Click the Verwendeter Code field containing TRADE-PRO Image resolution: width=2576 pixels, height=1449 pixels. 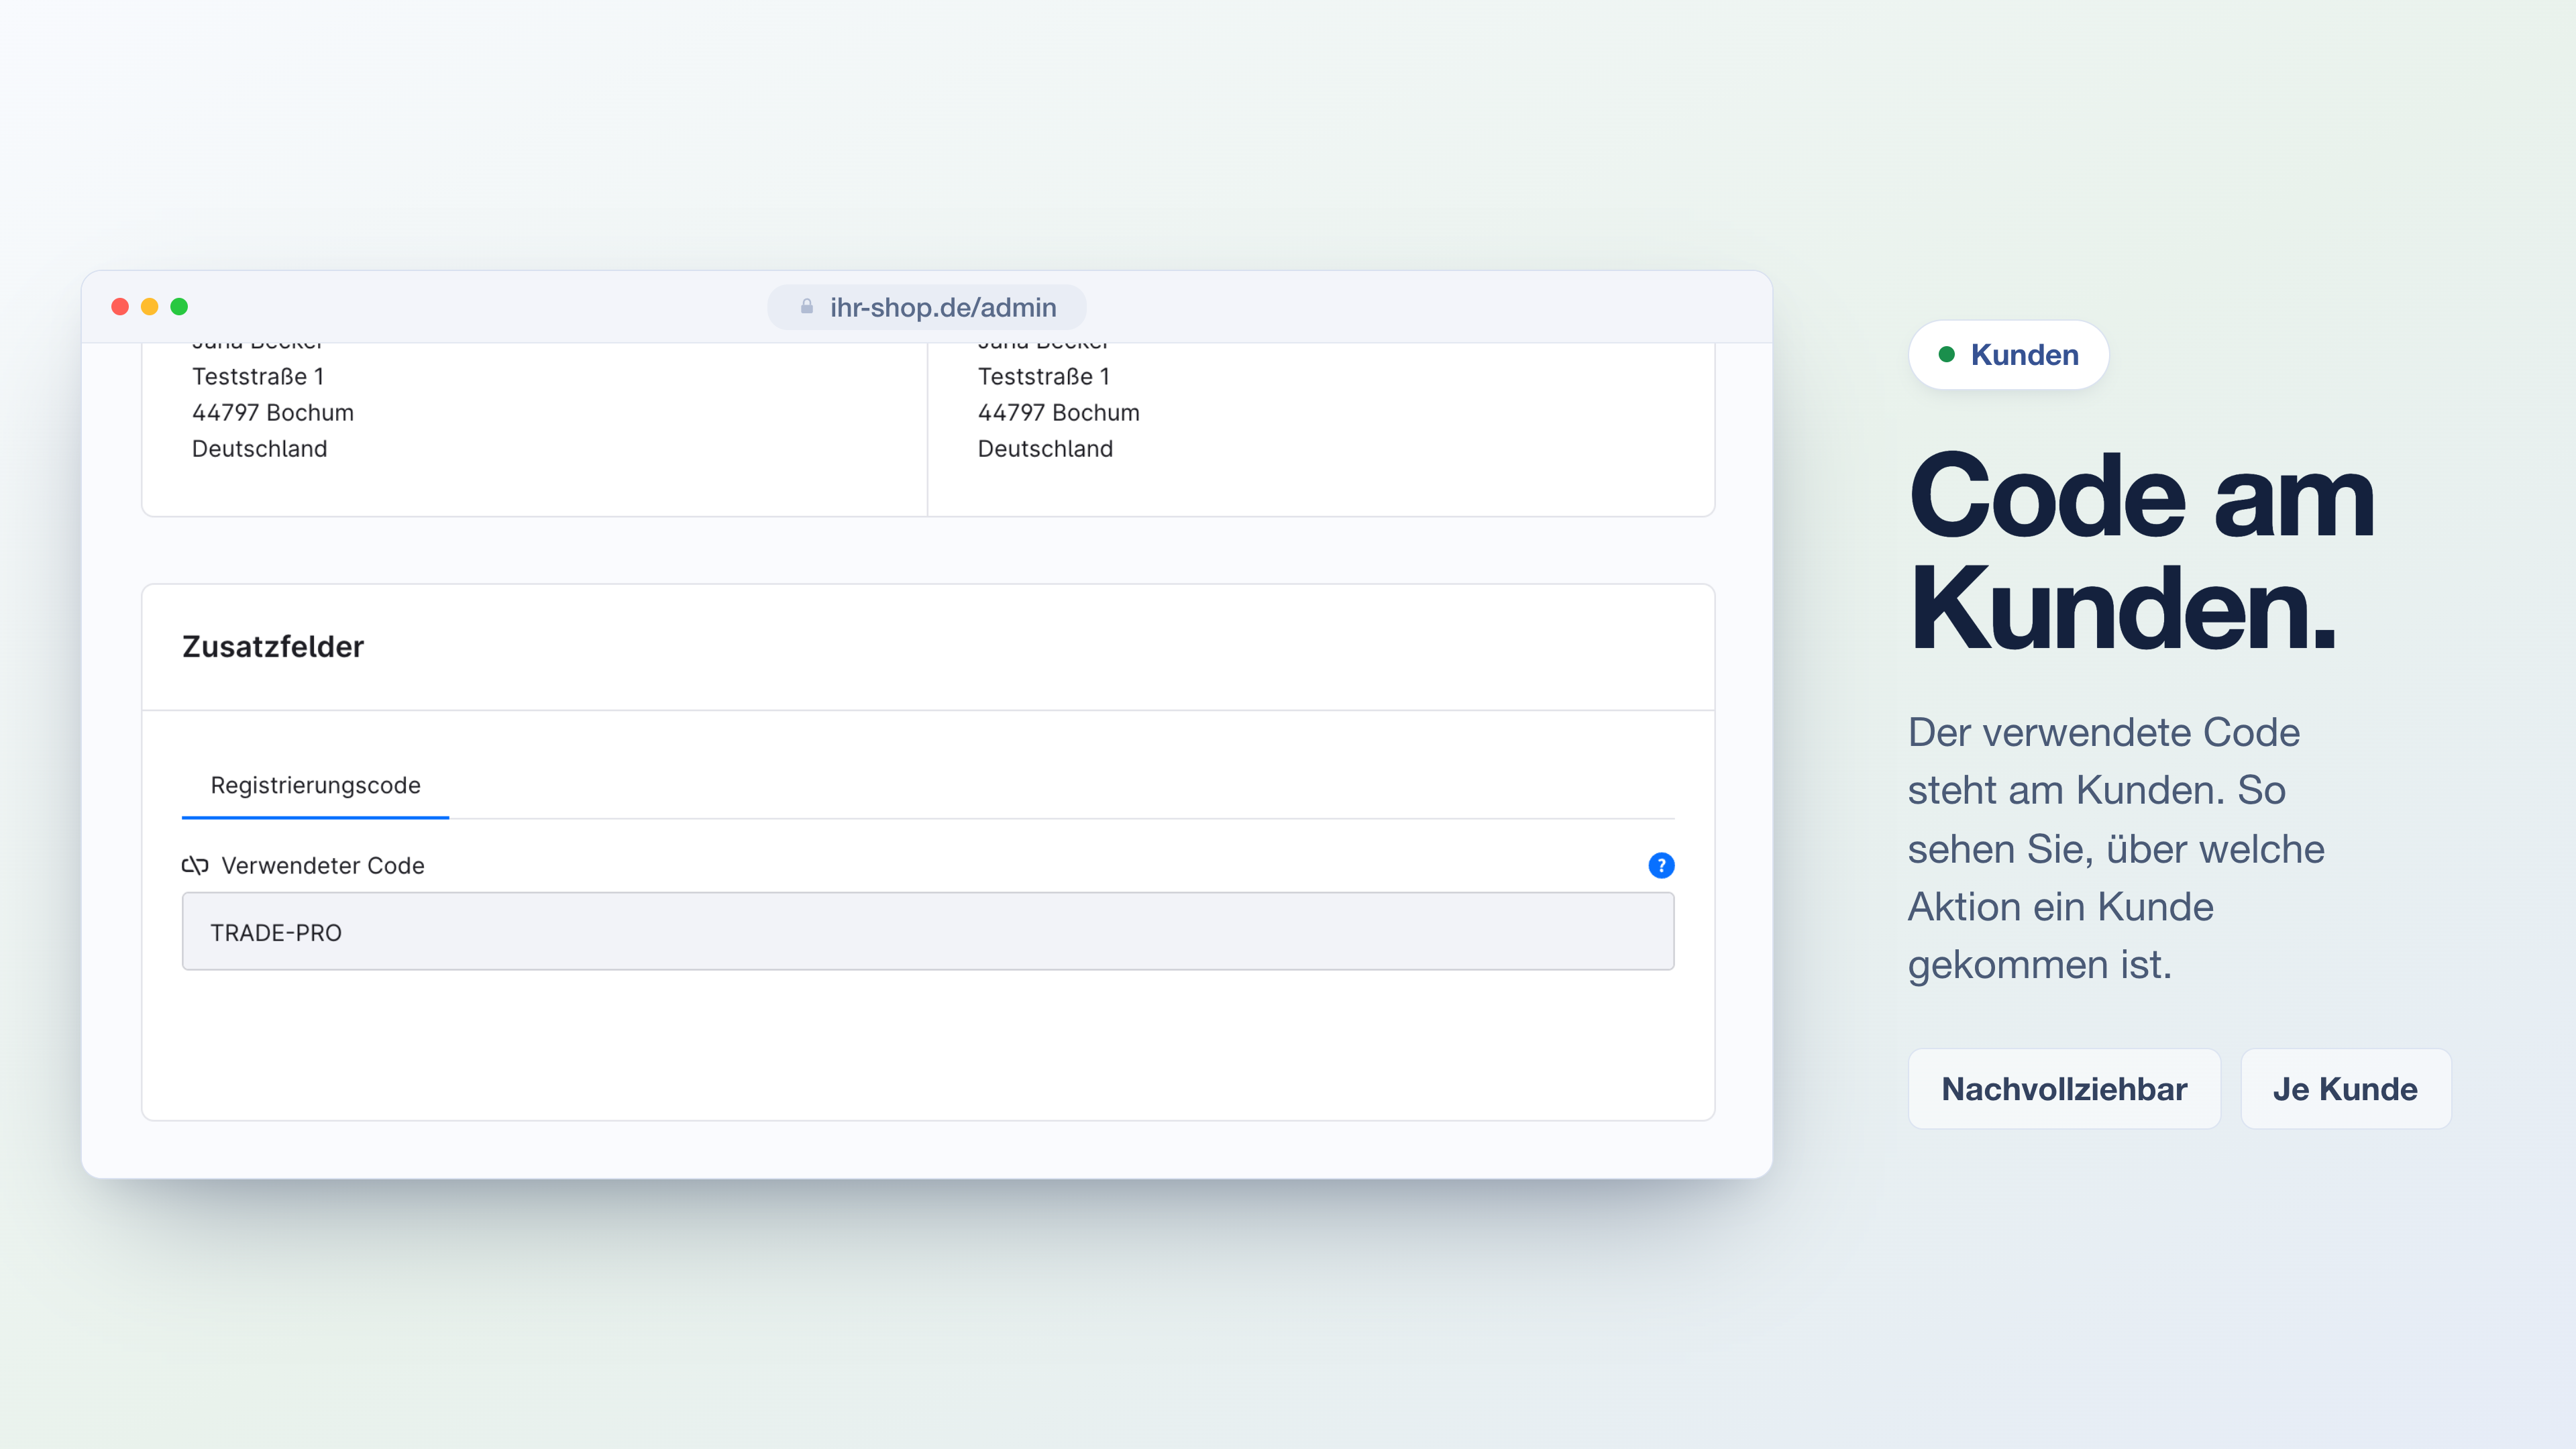pos(928,932)
